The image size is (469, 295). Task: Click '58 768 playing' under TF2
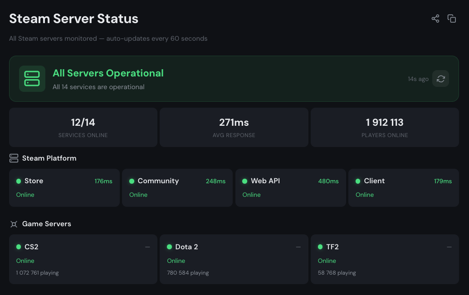tap(337, 273)
